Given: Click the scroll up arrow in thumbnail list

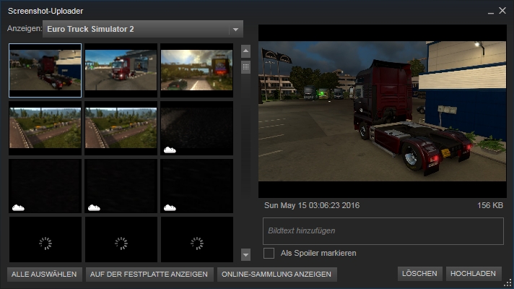Looking at the screenshot, I should pyautogui.click(x=246, y=51).
